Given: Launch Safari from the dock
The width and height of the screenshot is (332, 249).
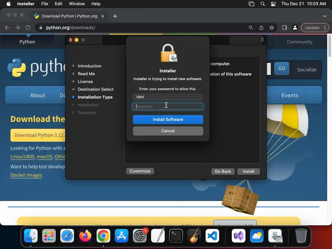Looking at the screenshot, I should tap(67, 236).
